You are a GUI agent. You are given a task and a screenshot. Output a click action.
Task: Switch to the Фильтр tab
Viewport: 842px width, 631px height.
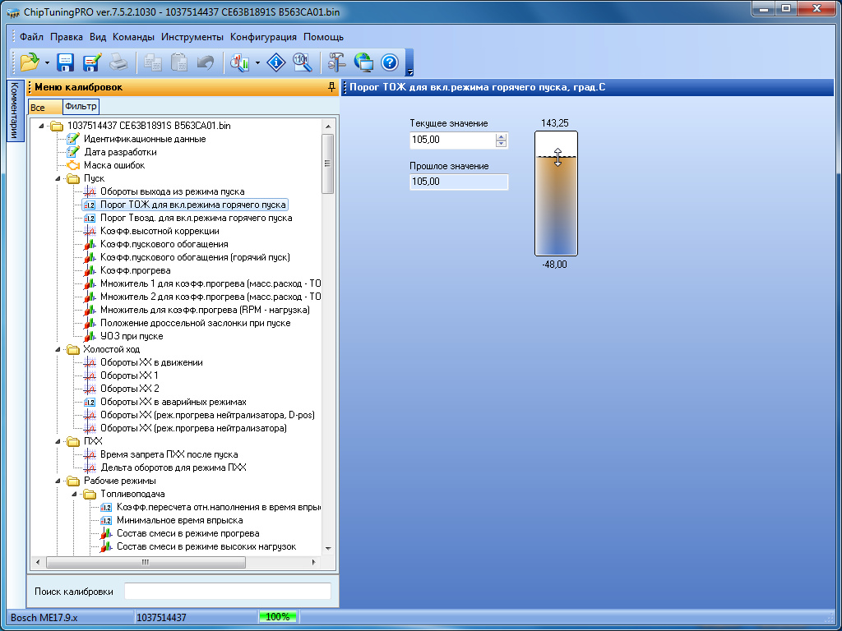[x=81, y=107]
